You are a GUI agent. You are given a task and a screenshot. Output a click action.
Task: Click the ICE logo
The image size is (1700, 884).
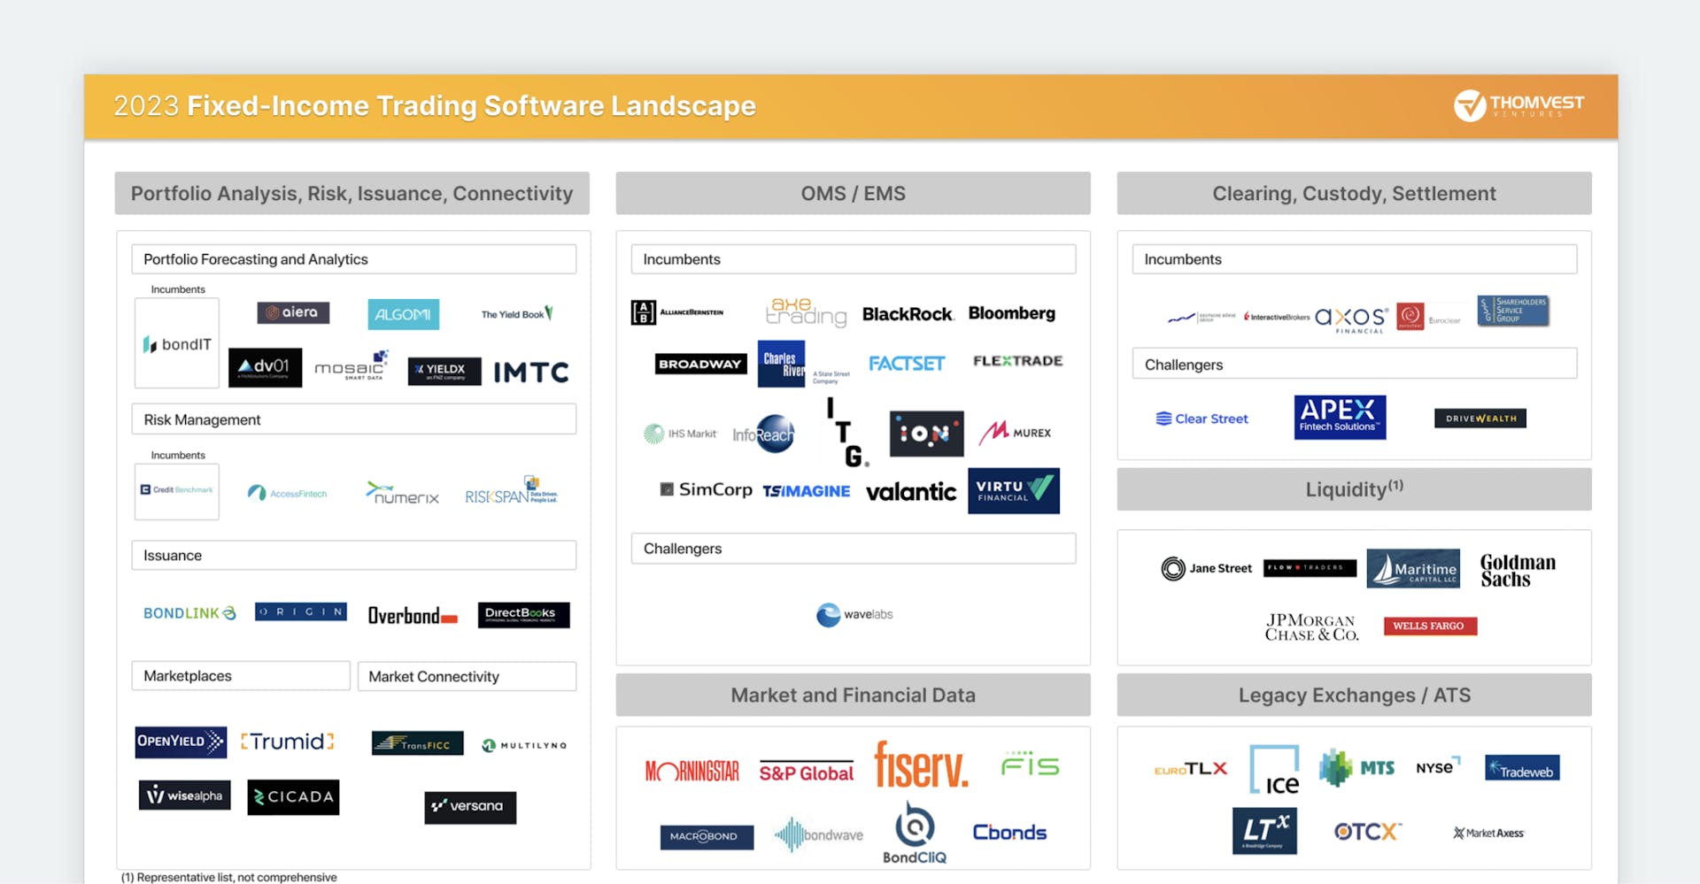tap(1274, 769)
